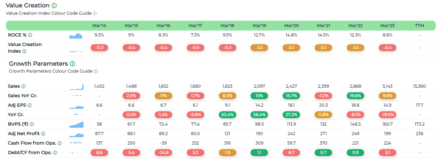Click the BVPS trend sparkline chart
Viewport: 440px width, 160px height.
[76, 124]
